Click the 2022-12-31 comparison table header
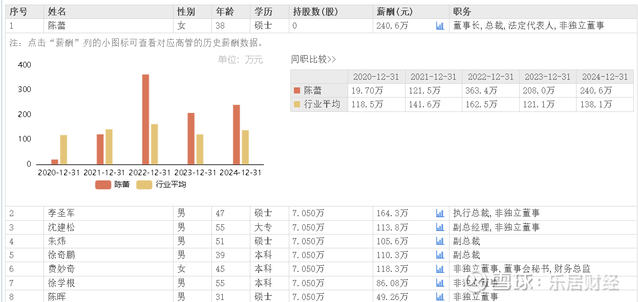 click(491, 77)
